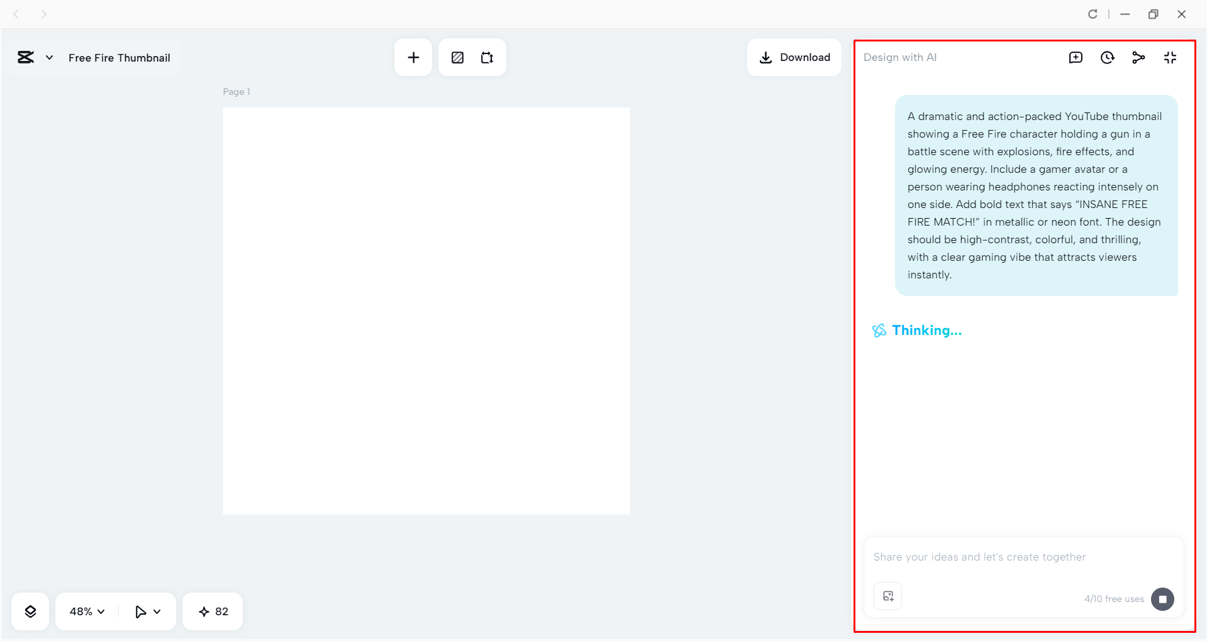Image resolution: width=1207 pixels, height=641 pixels.
Task: Click the 4/10 free uses text
Action: pyautogui.click(x=1114, y=599)
